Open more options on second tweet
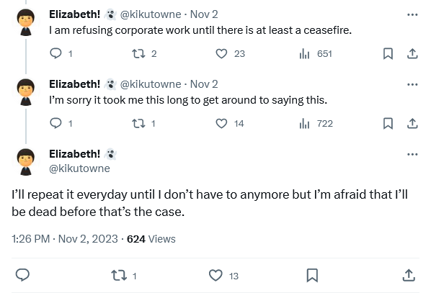This screenshot has height=293, width=431. click(412, 84)
